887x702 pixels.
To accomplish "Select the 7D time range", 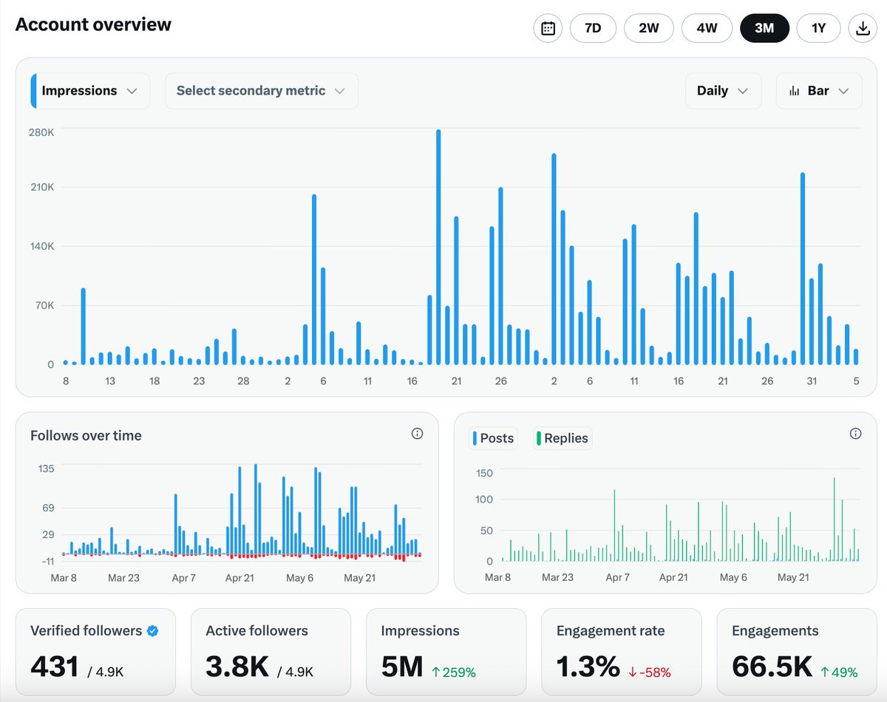I will click(593, 29).
